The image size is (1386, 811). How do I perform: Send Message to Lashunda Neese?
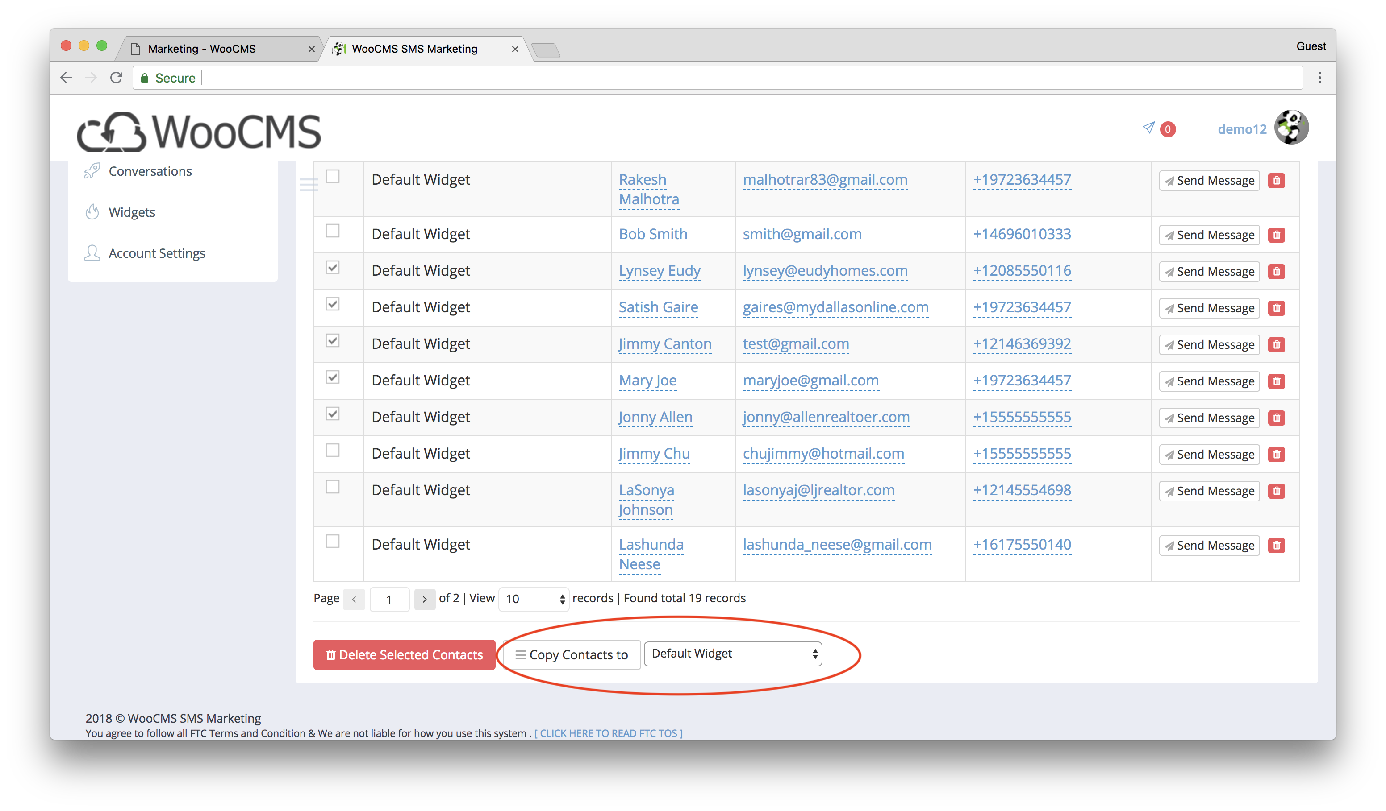coord(1209,545)
